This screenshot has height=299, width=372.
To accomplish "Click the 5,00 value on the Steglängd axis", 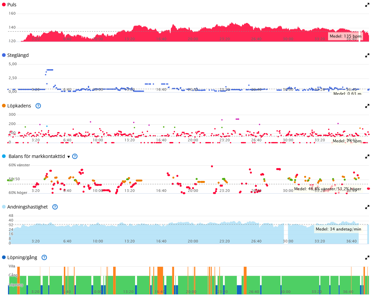I will 13,64.
